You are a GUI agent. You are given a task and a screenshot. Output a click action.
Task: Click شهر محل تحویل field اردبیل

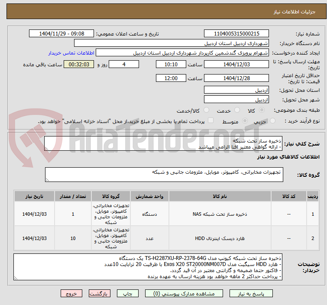(x=236, y=100)
